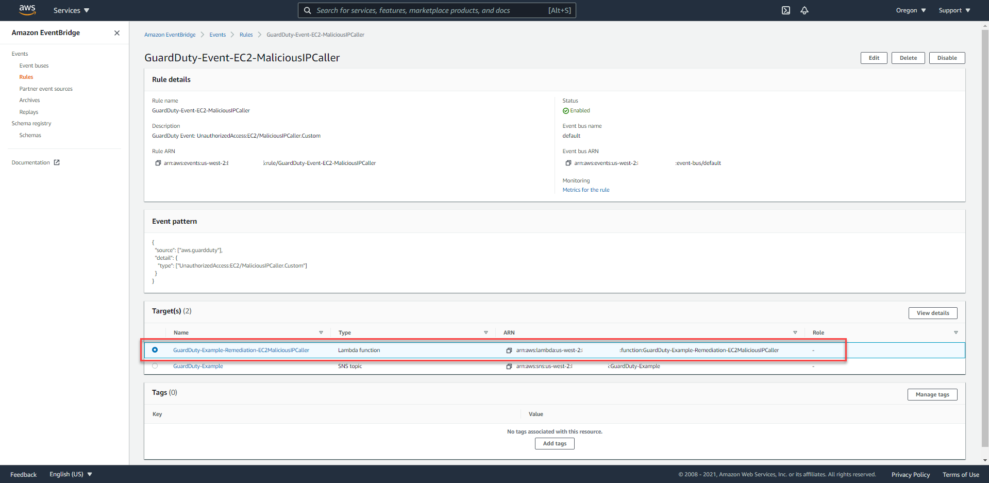The image size is (989, 483).
Task: Click the Delete rule button
Action: 908,58
